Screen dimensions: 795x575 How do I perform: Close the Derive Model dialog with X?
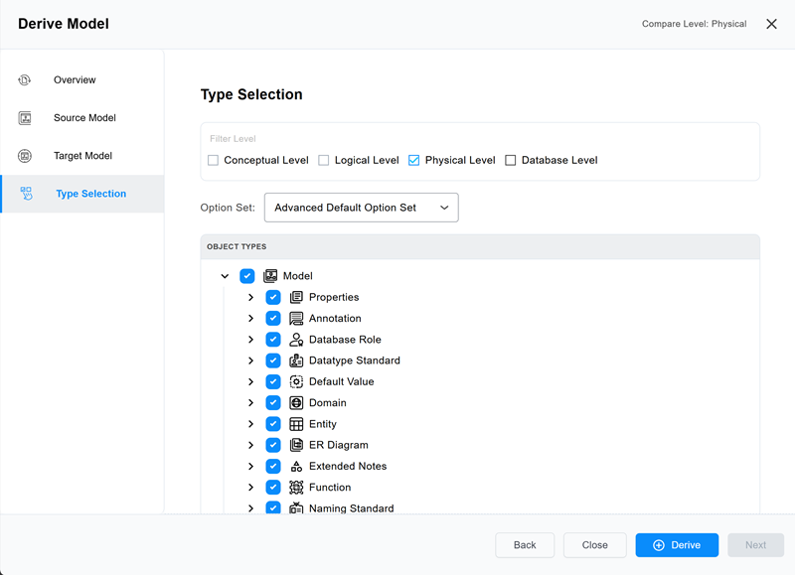point(771,24)
